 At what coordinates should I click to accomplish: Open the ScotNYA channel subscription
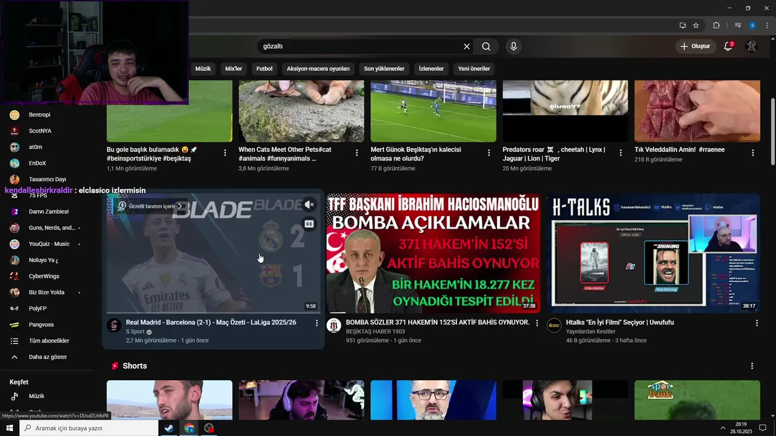click(39, 131)
